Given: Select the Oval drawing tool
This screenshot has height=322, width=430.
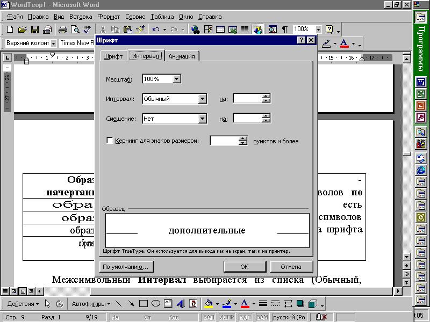Looking at the screenshot, I should tap(156, 304).
